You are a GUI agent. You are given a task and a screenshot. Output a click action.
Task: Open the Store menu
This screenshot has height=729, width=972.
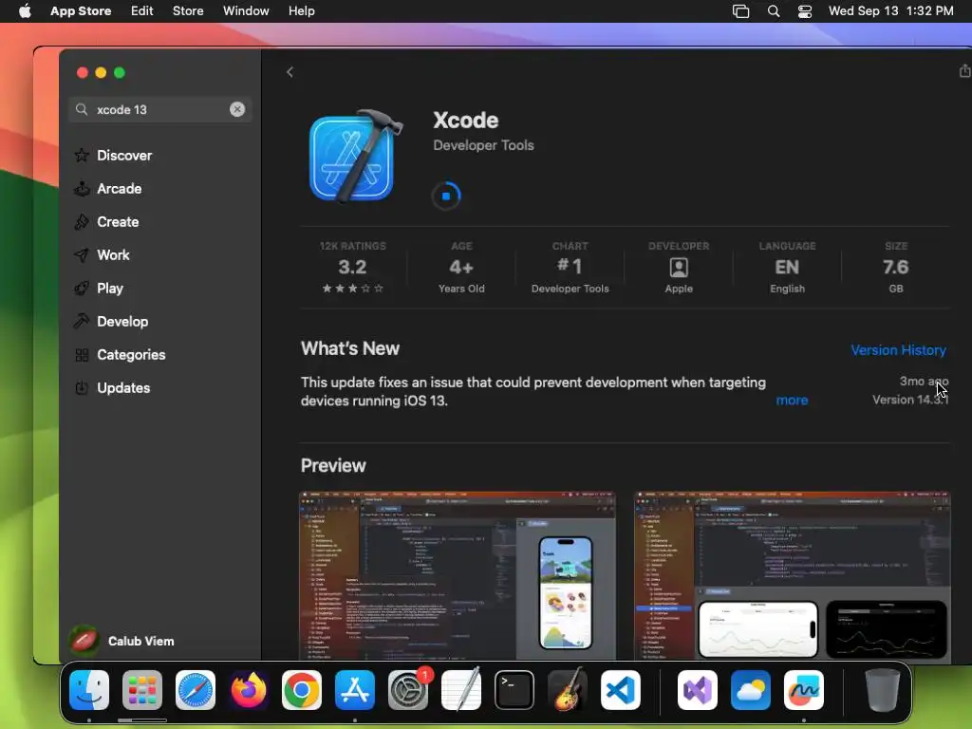tap(188, 11)
